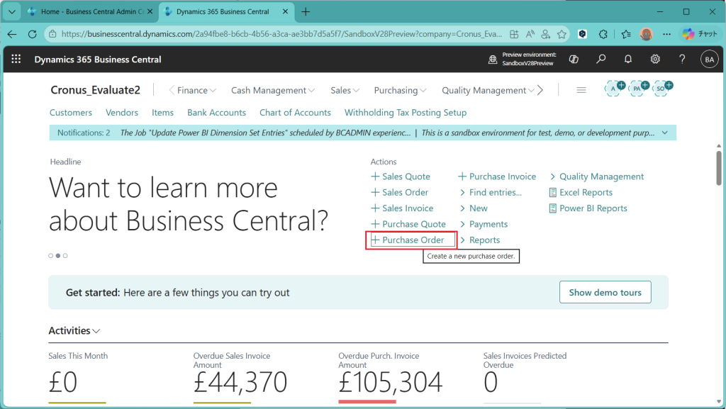The width and height of the screenshot is (726, 409).
Task: Click the SO quick-create hexagon icon
Action: click(661, 89)
